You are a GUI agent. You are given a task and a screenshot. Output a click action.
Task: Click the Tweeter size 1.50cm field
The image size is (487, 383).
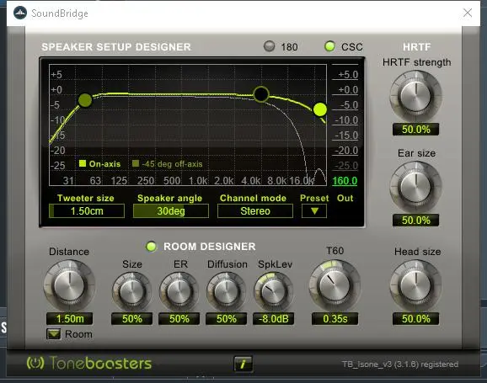click(87, 211)
